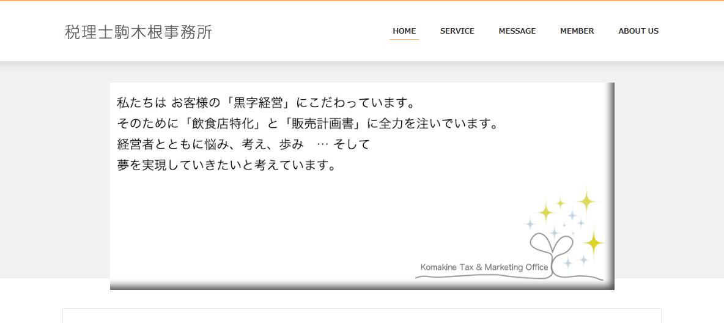Image resolution: width=724 pixels, height=323 pixels.
Task: Click the 税理士駒木根事務所 site title
Action: pyautogui.click(x=139, y=32)
